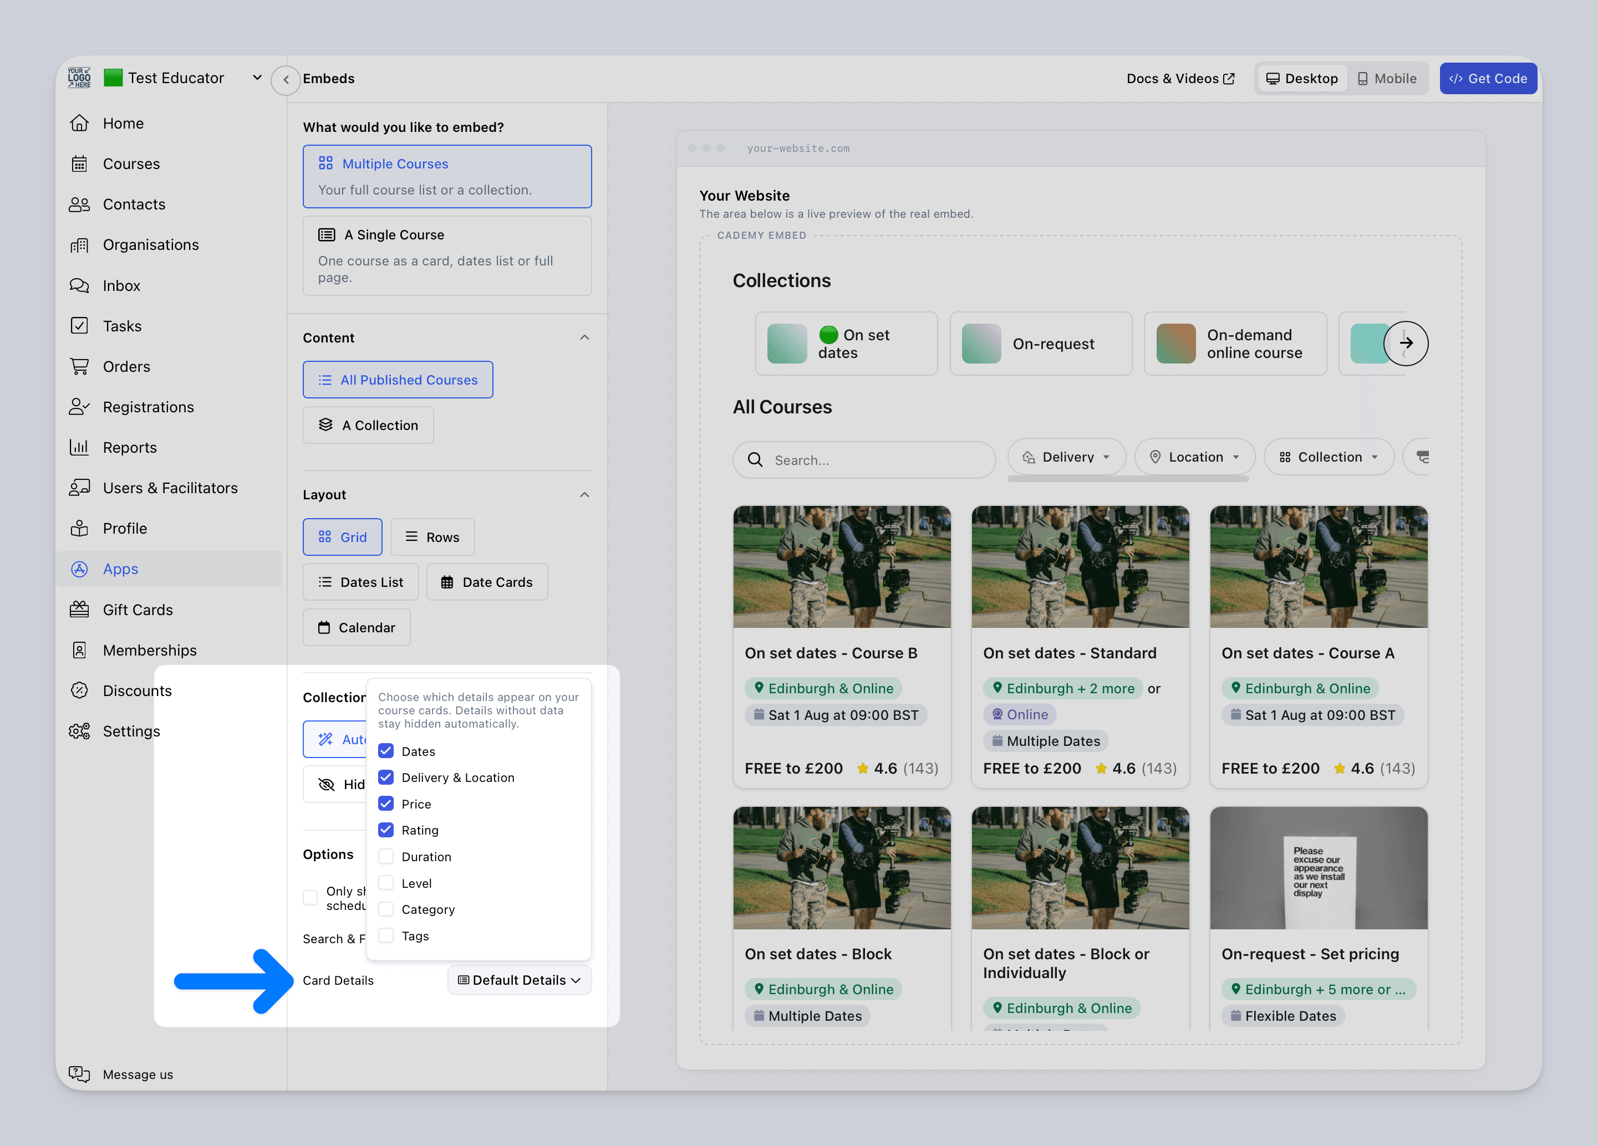Screen dimensions: 1598x1146
Task: Open Orders cart icon
Action: (79, 366)
